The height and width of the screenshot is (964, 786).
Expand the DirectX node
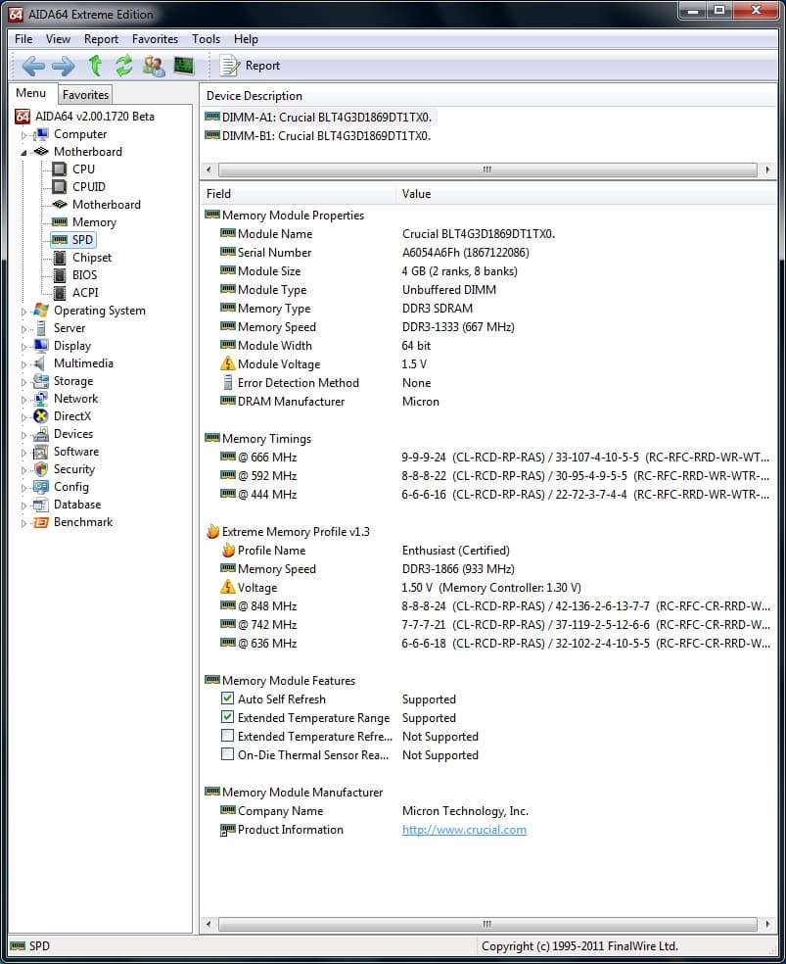(23, 416)
